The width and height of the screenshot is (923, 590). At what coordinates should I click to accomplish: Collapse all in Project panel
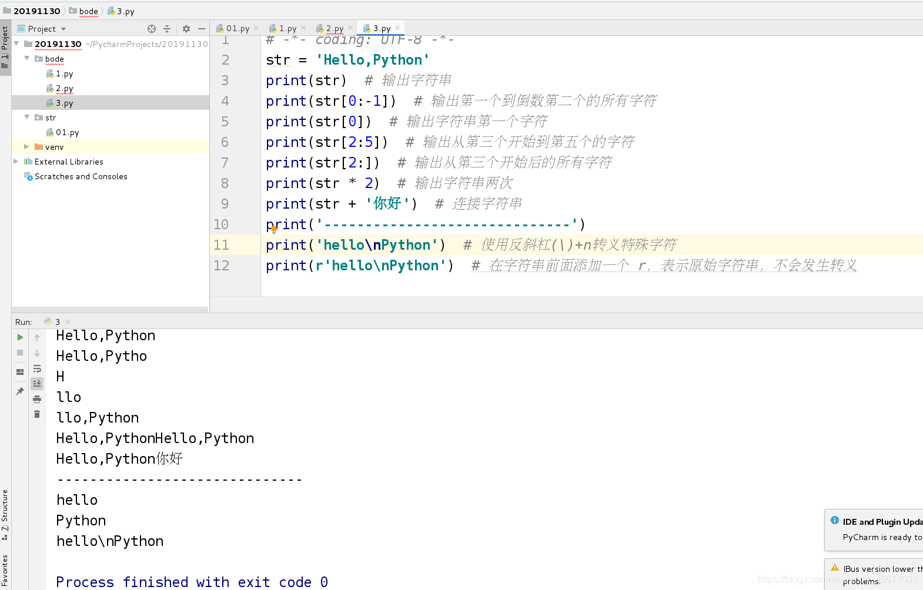(x=167, y=28)
